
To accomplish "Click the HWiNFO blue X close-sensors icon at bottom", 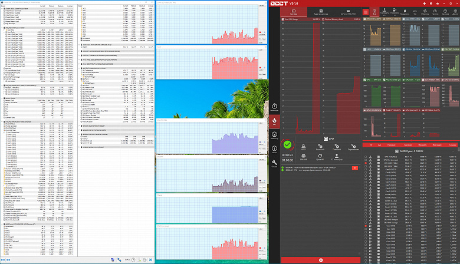I will click(150, 260).
